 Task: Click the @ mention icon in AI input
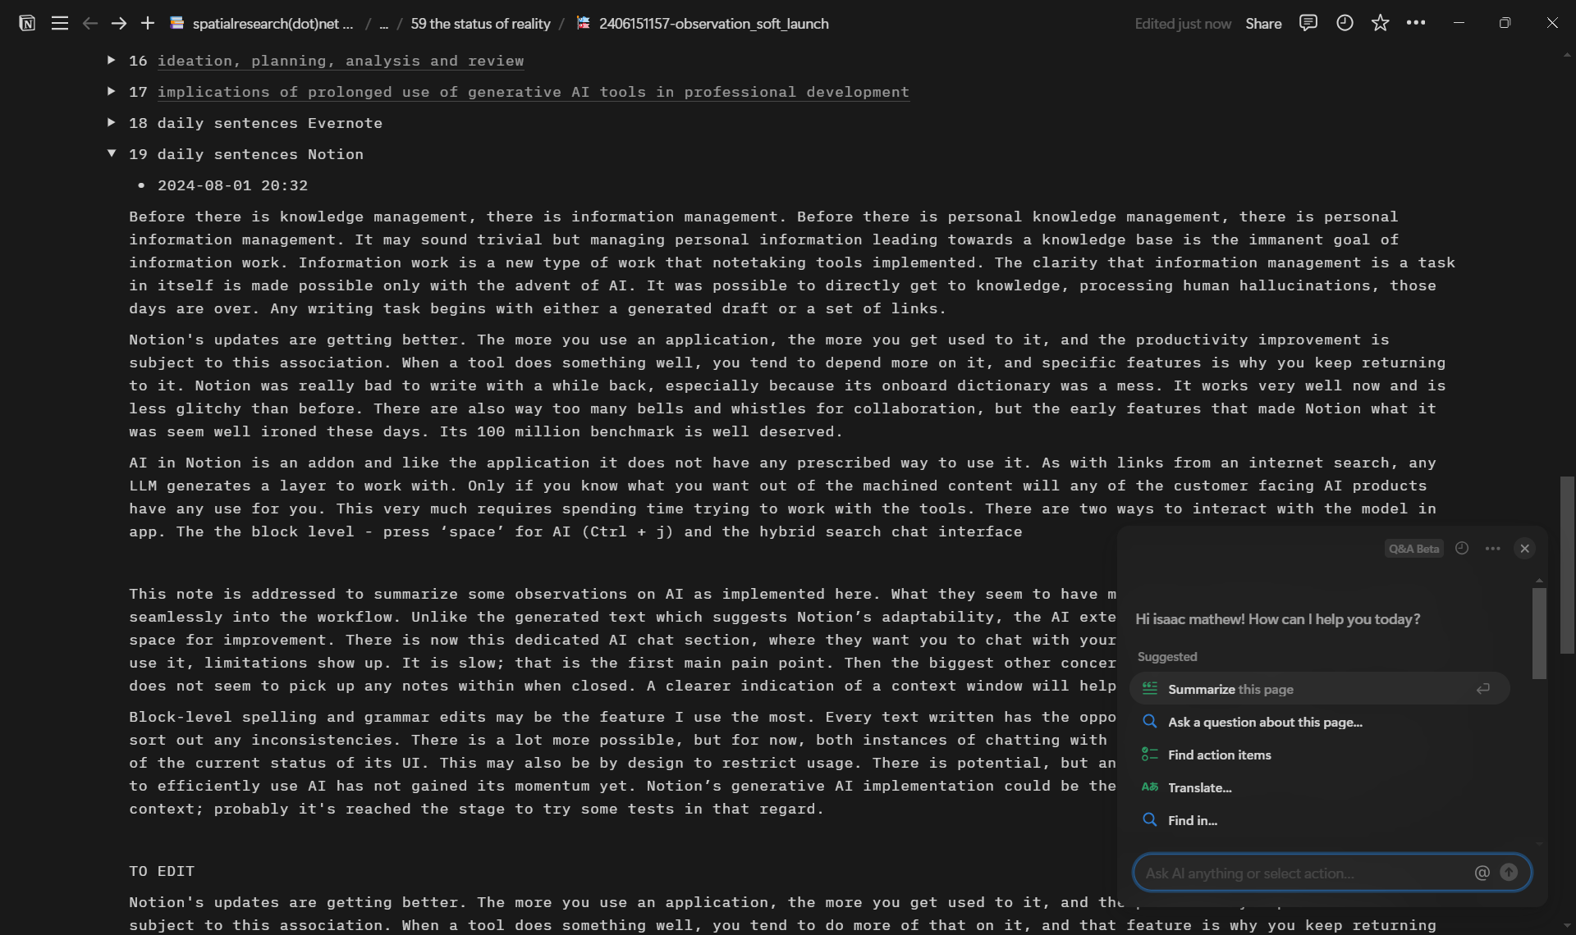[1482, 873]
